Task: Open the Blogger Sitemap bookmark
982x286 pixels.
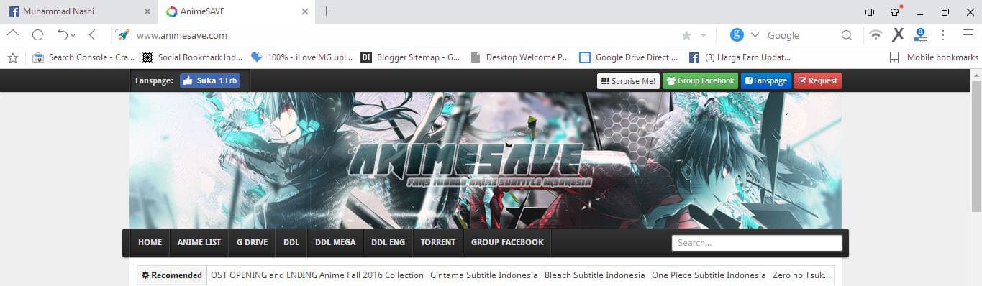Action: click(410, 57)
